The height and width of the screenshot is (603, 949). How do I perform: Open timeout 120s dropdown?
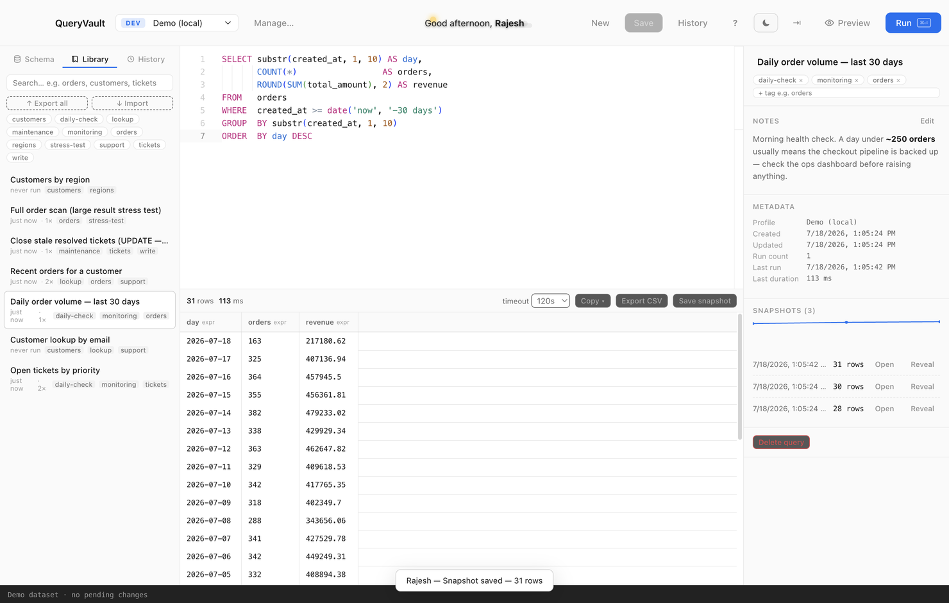tap(550, 301)
